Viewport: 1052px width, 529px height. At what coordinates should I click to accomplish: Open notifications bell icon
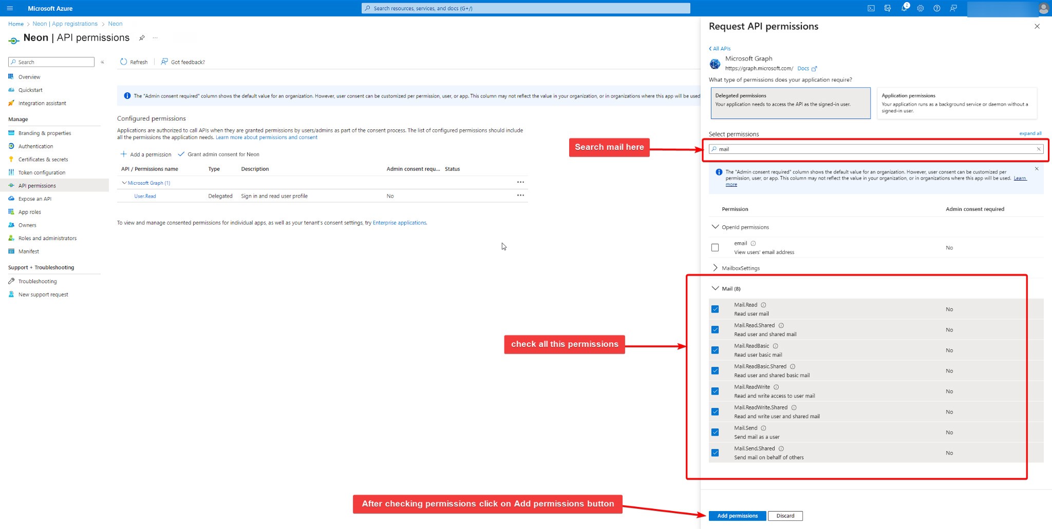[904, 8]
